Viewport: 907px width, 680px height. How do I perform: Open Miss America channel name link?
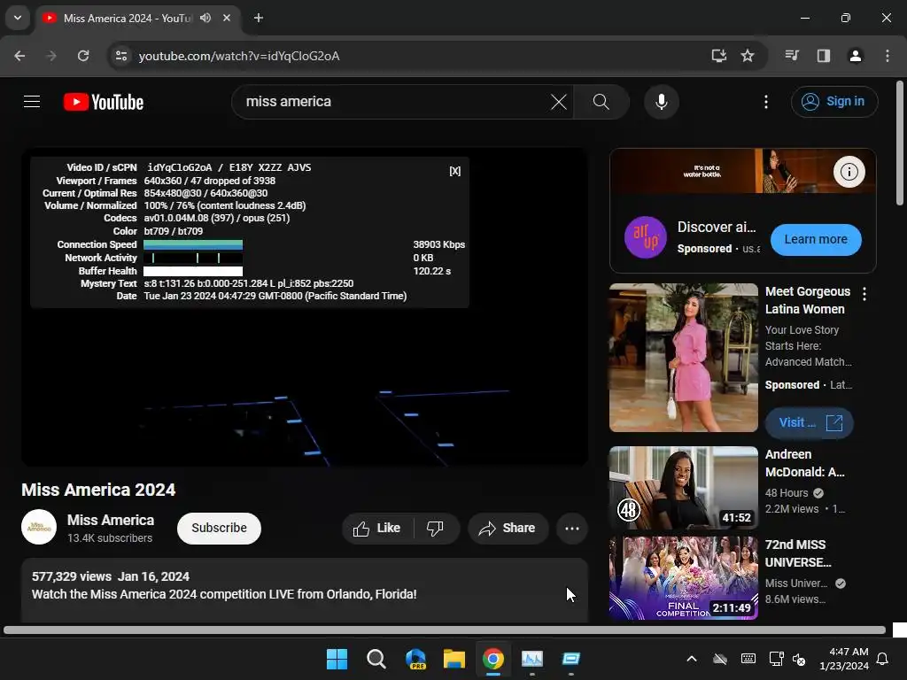[111, 520]
